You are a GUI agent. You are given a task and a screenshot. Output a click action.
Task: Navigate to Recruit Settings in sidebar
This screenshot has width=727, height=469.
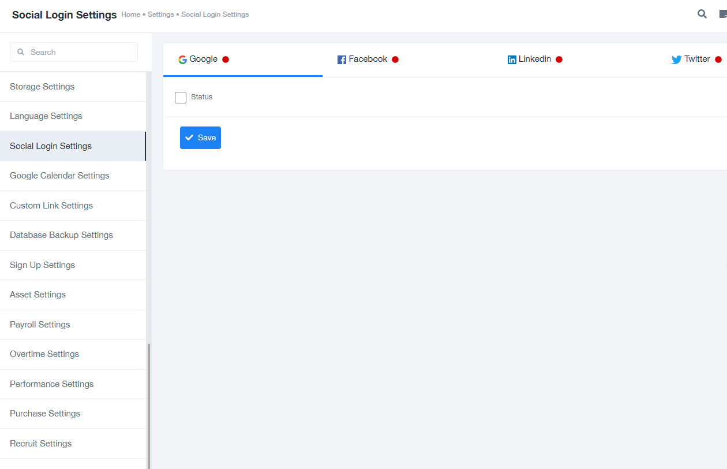pos(40,444)
